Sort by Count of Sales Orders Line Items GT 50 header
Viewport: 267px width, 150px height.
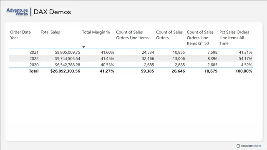tap(200, 37)
